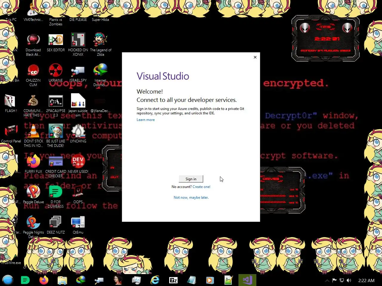This screenshot has width=382, height=286.
Task: Select The Legend of Zilda icon
Action: point(101,45)
